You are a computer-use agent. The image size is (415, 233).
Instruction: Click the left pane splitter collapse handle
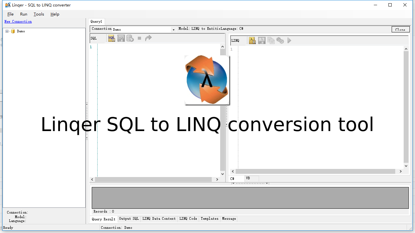coord(87,121)
